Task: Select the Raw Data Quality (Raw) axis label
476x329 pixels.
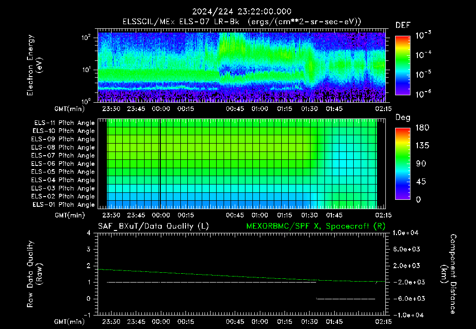Action: (x=34, y=274)
